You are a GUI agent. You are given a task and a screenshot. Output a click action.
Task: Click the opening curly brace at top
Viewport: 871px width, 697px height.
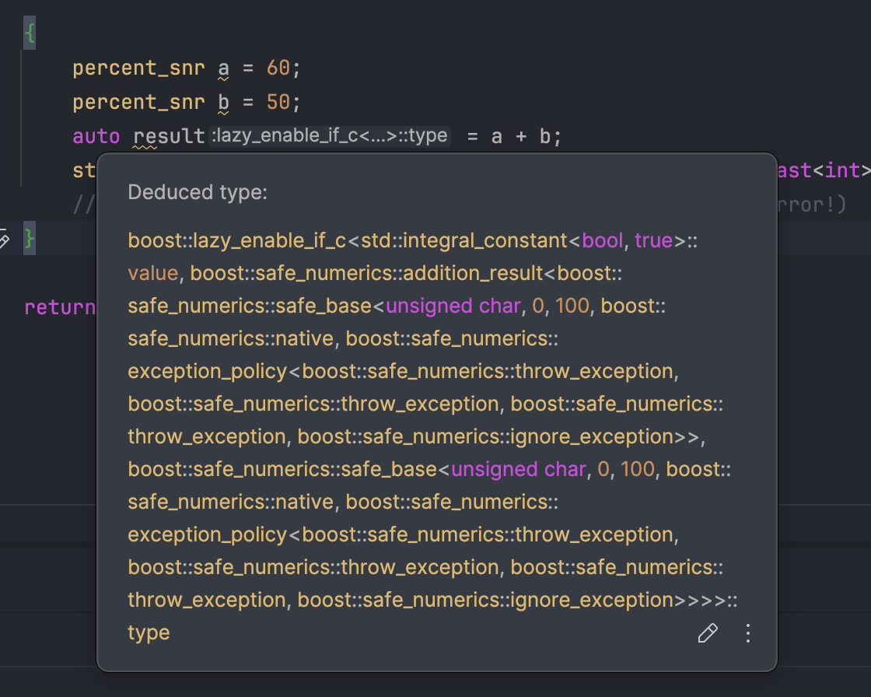(30, 34)
